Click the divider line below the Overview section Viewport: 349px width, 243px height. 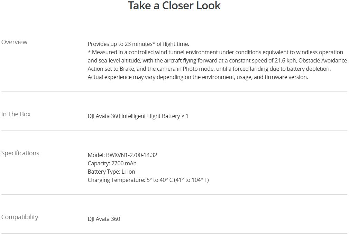(174, 92)
